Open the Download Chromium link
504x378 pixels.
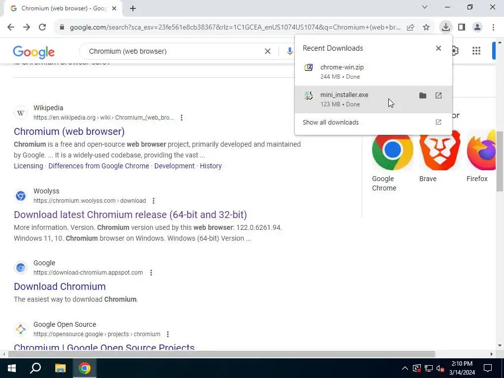pos(60,286)
